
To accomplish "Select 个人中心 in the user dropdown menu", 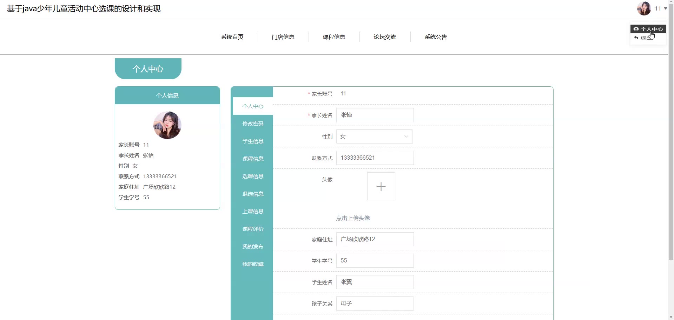I will [x=648, y=29].
